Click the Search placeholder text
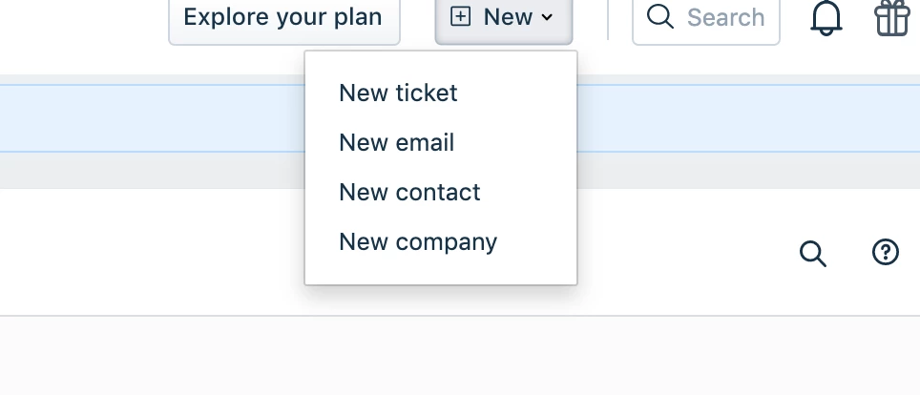This screenshot has height=395, width=920. tap(726, 17)
